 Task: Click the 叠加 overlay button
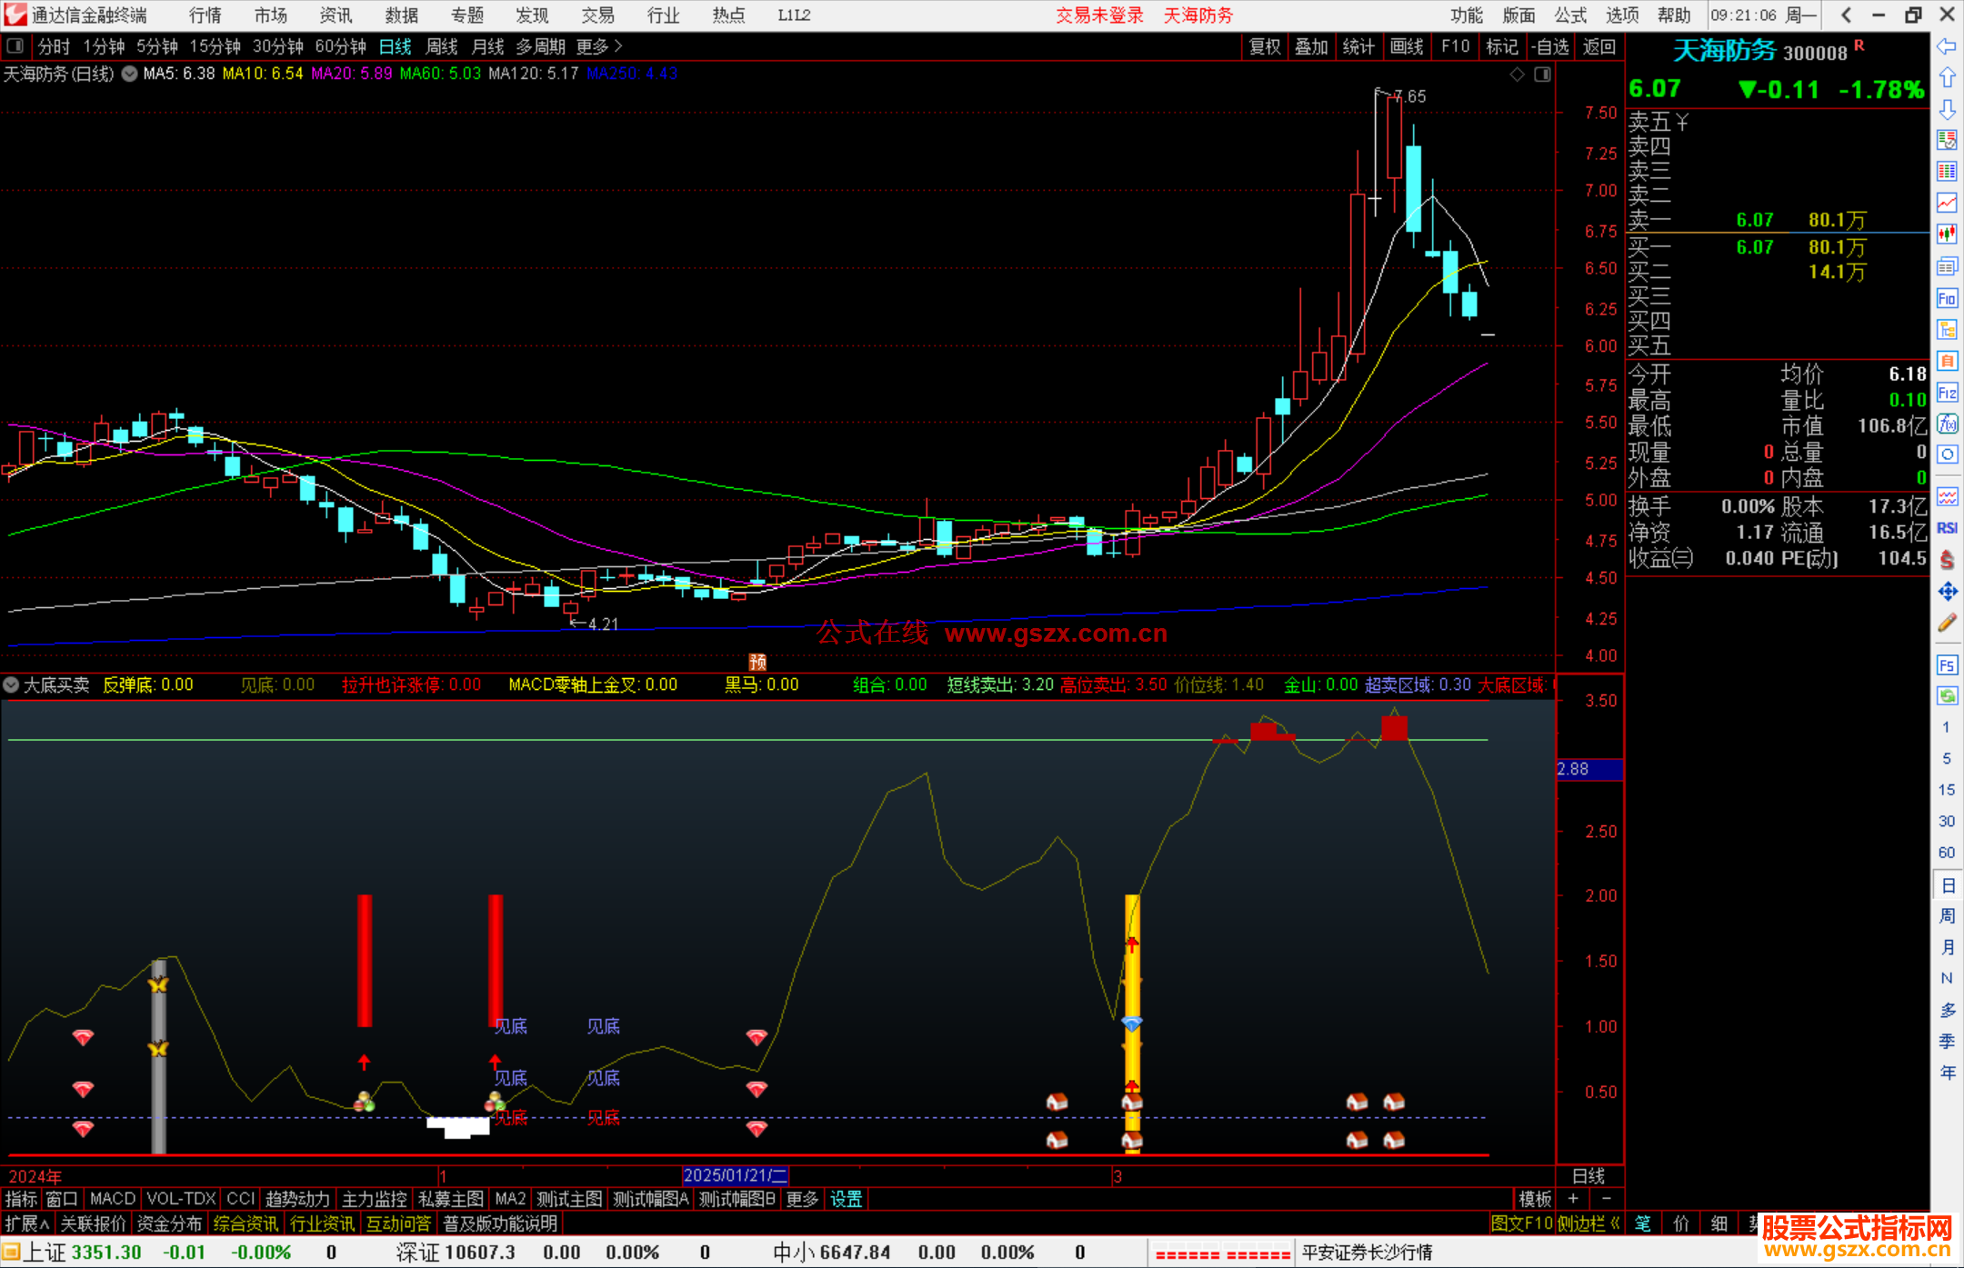point(1311,46)
